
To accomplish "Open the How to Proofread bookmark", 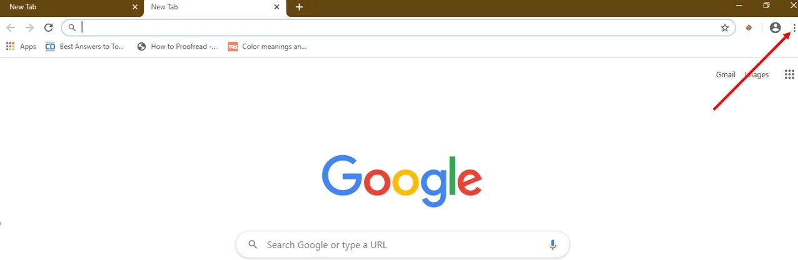I will 177,47.
